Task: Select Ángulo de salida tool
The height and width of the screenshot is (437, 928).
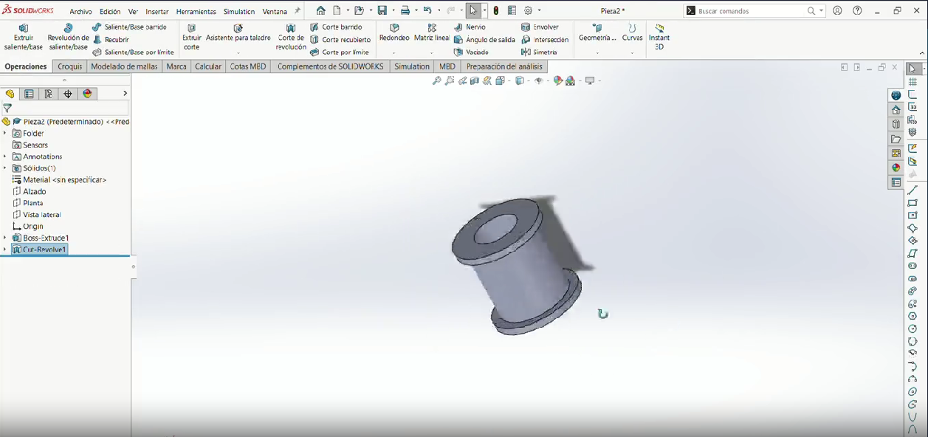Action: coord(484,39)
